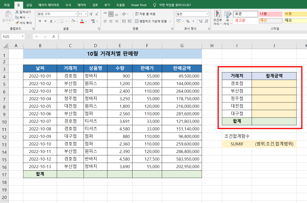Align cell text right
307x203 pixels.
[117, 21]
